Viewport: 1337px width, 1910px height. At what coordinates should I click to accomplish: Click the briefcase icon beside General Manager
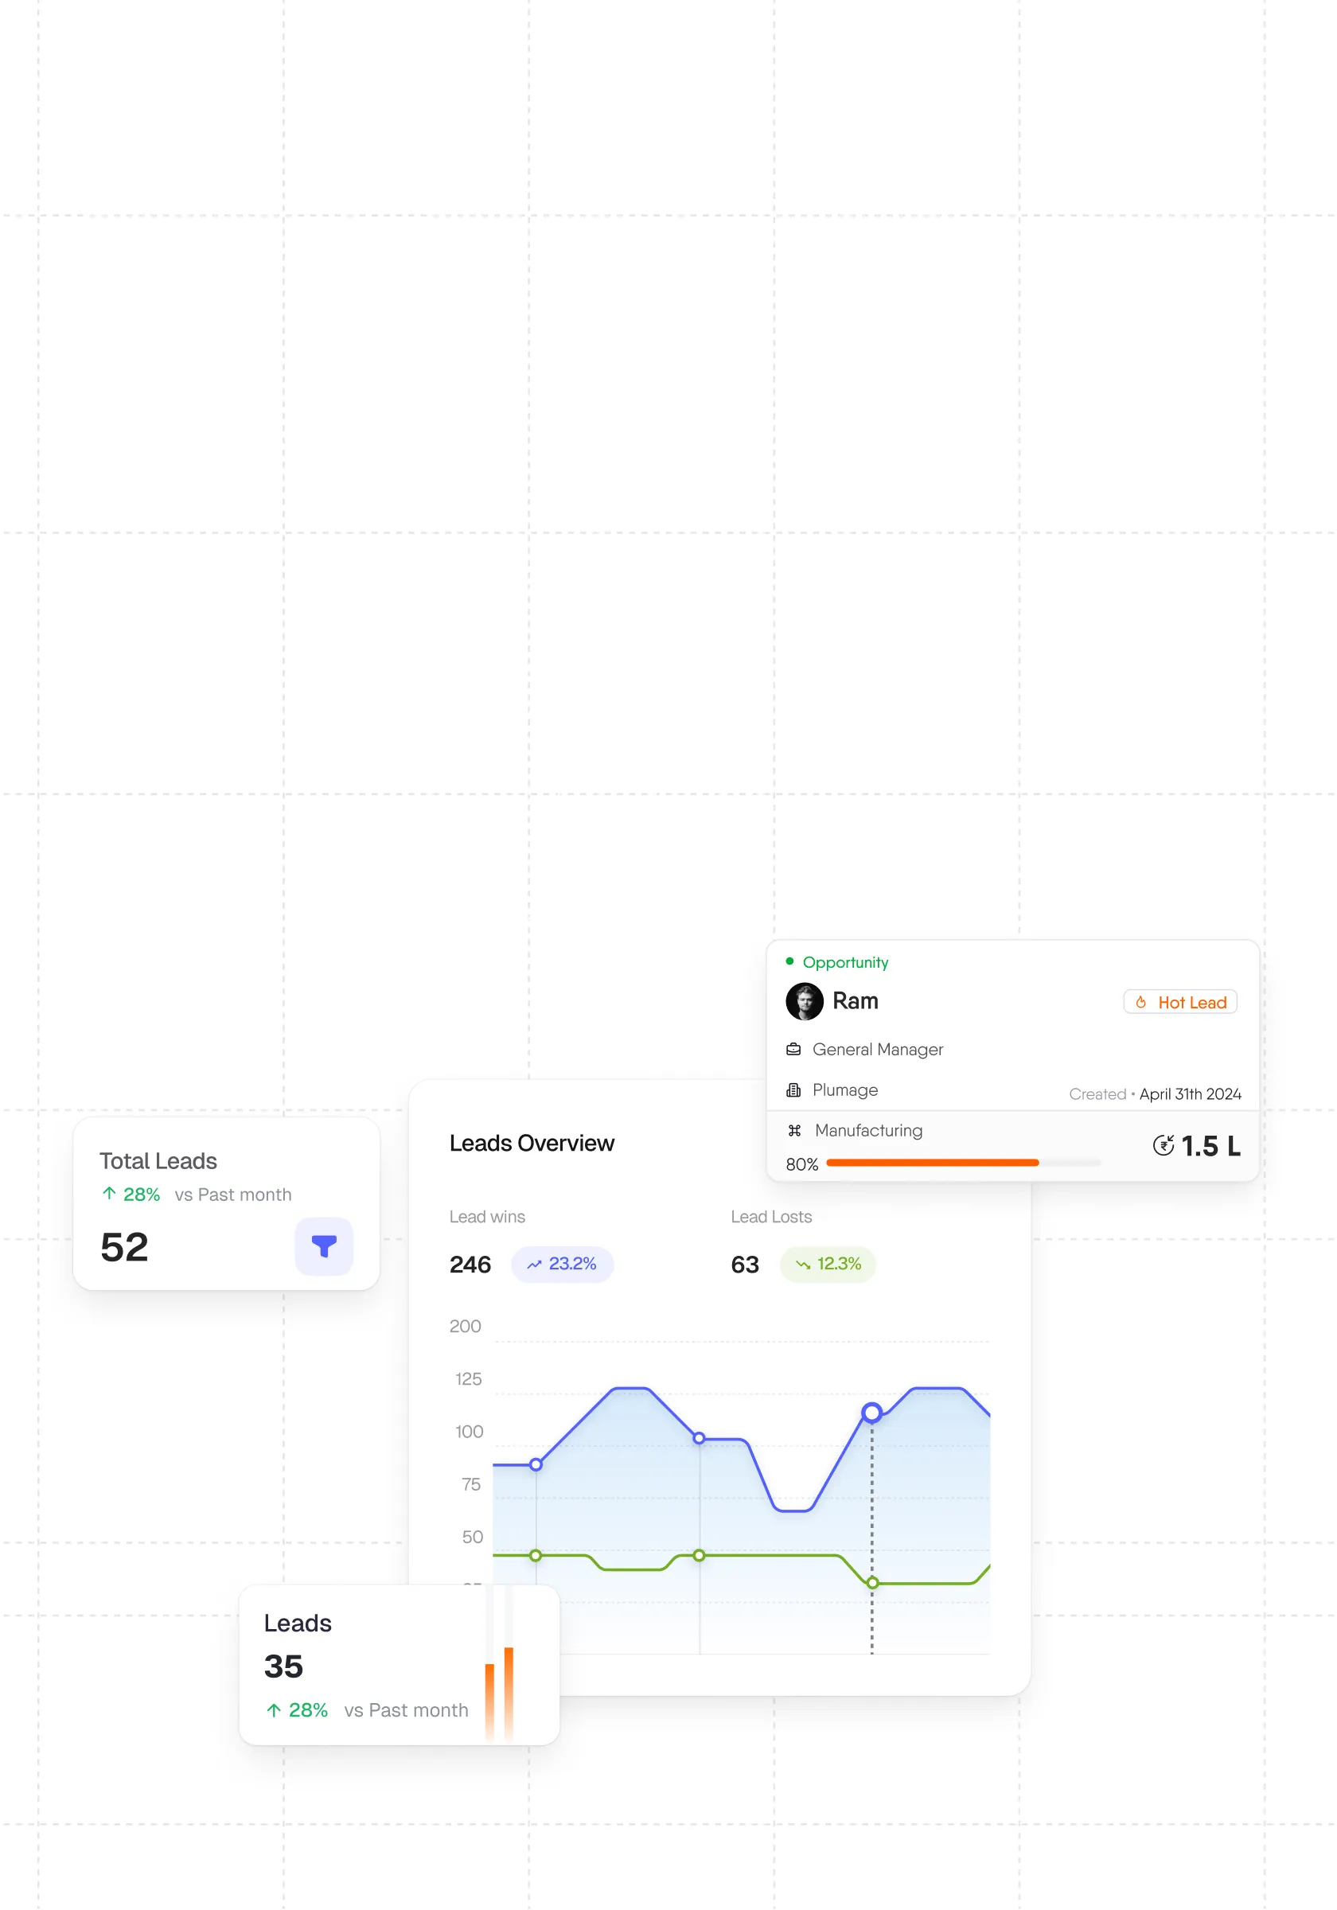[793, 1049]
